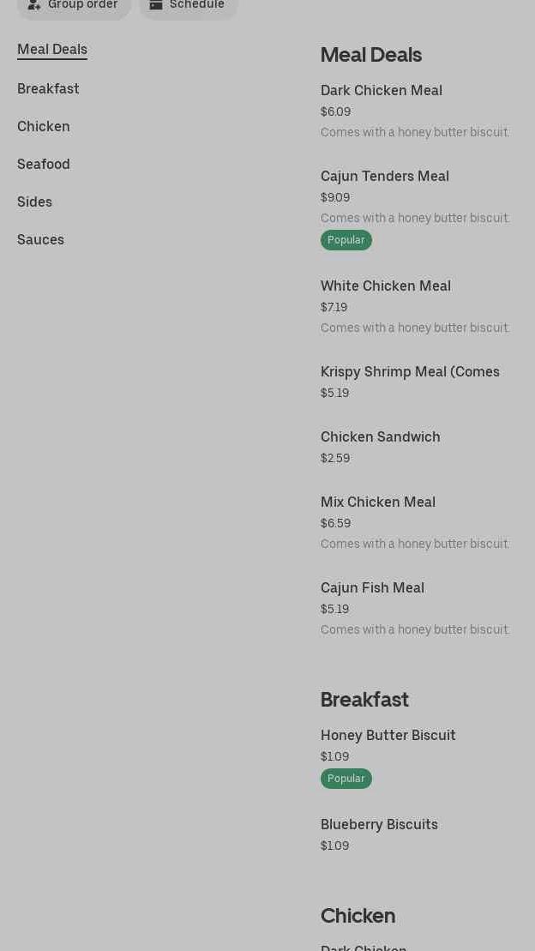535x951 pixels.
Task: Switch to the Seafood category
Action: coord(44,165)
